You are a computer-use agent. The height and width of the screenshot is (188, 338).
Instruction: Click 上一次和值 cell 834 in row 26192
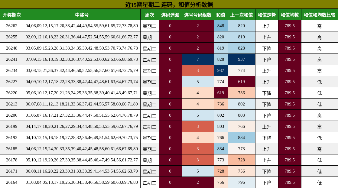click(x=242, y=138)
